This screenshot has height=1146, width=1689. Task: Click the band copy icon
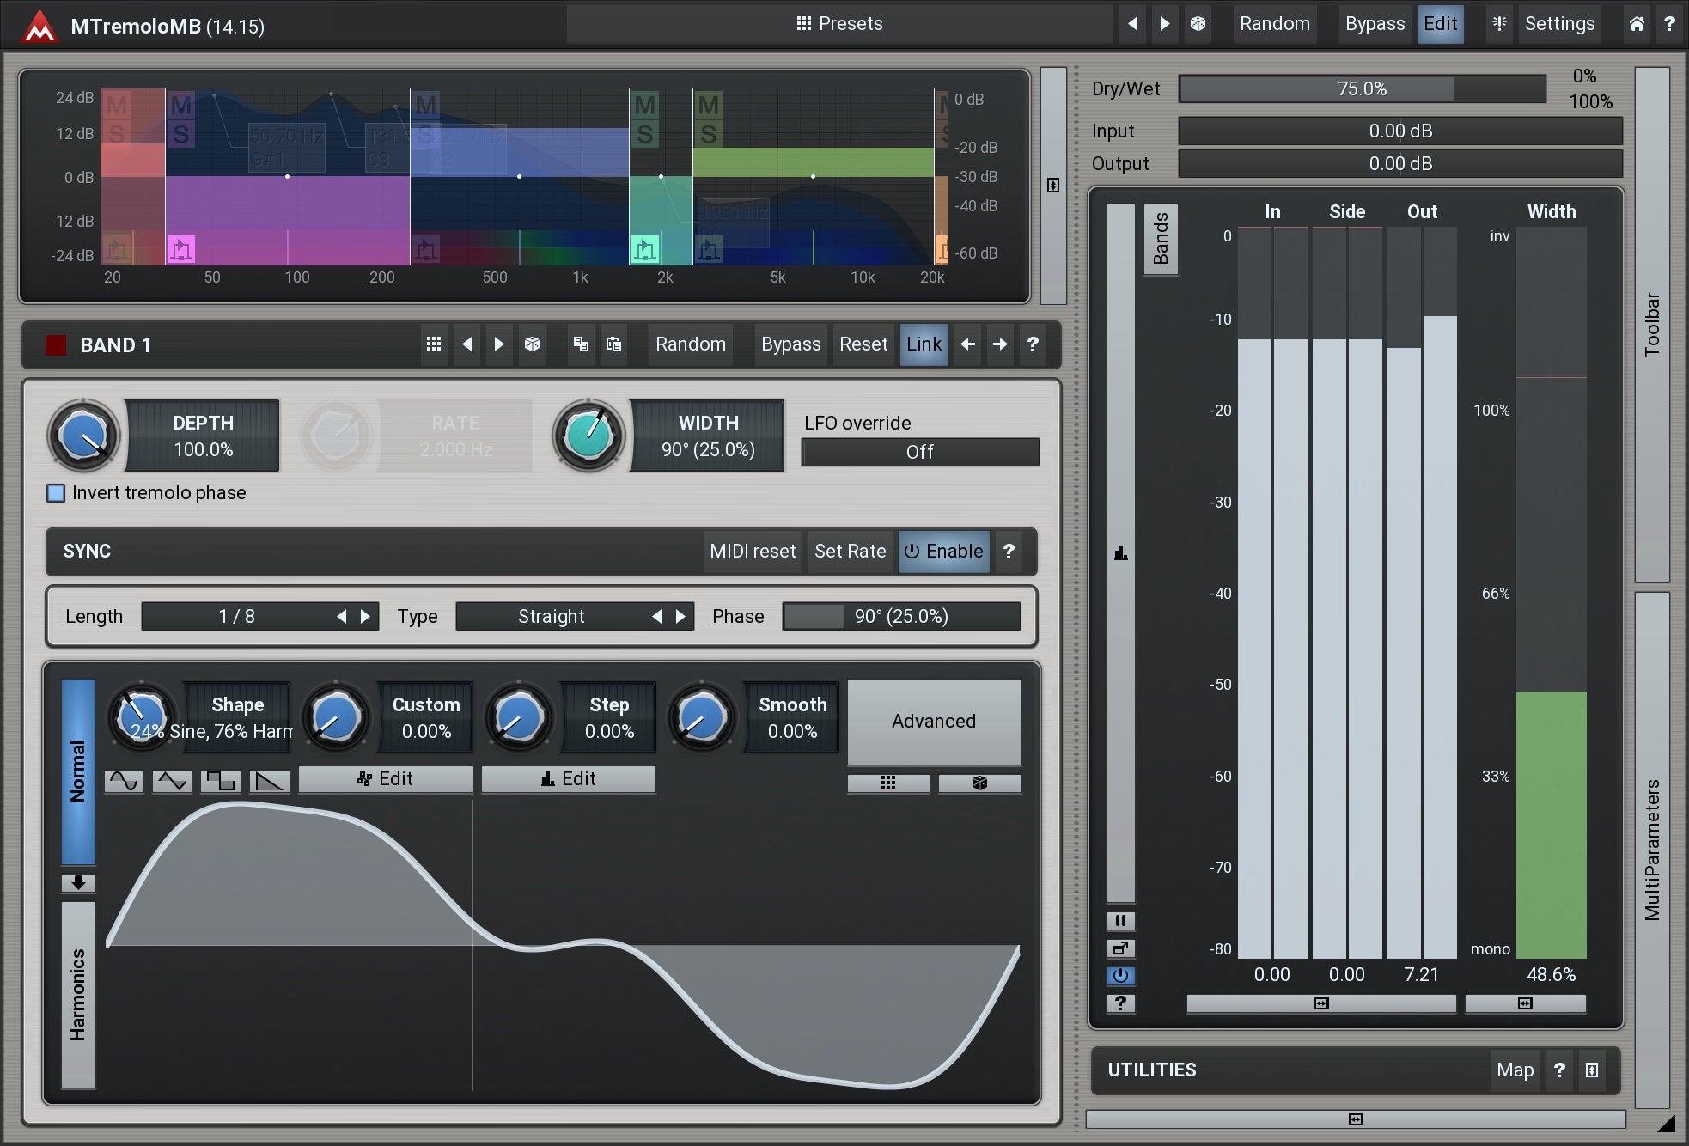tap(581, 344)
